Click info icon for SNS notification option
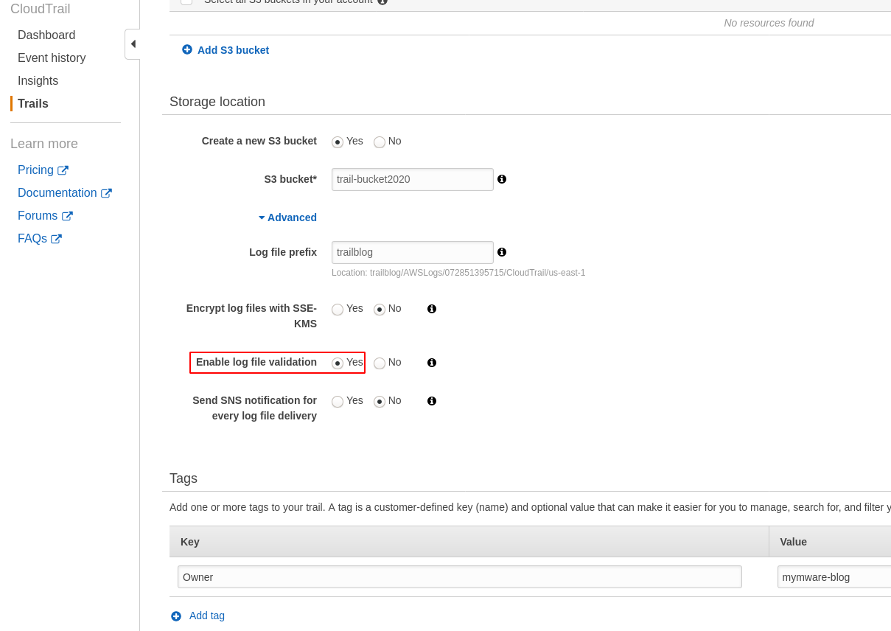The width and height of the screenshot is (891, 631). tap(432, 401)
